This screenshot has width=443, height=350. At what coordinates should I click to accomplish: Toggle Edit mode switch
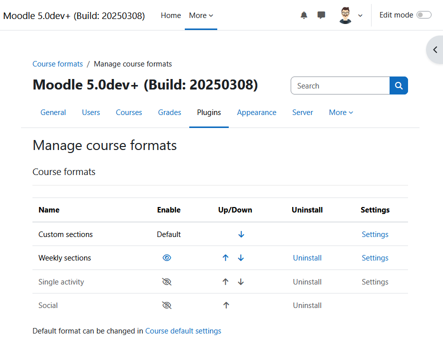tap(424, 15)
